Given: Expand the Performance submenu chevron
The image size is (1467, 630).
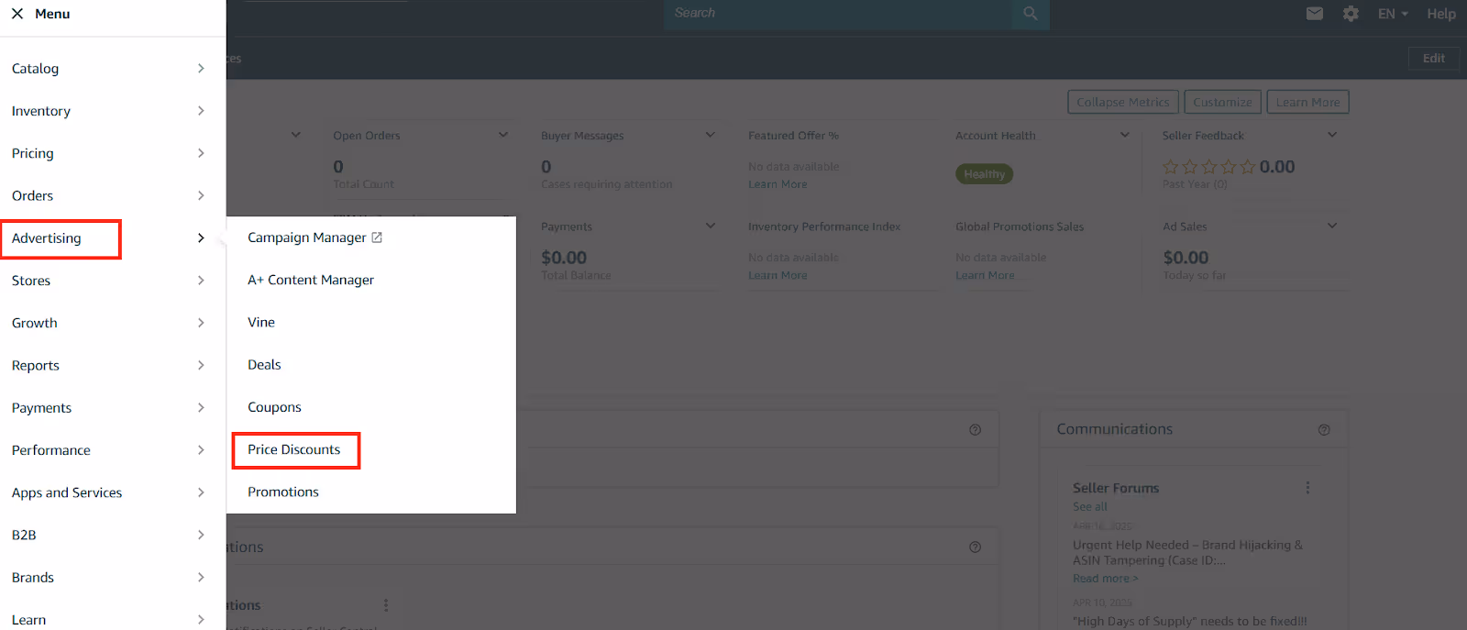Looking at the screenshot, I should [201, 450].
